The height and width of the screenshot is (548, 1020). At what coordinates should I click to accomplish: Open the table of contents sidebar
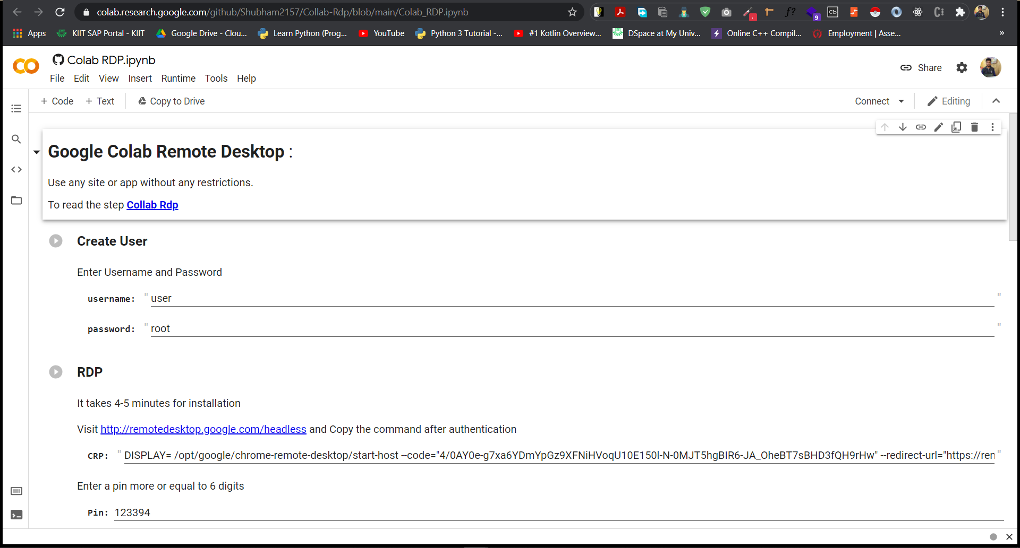(x=16, y=109)
